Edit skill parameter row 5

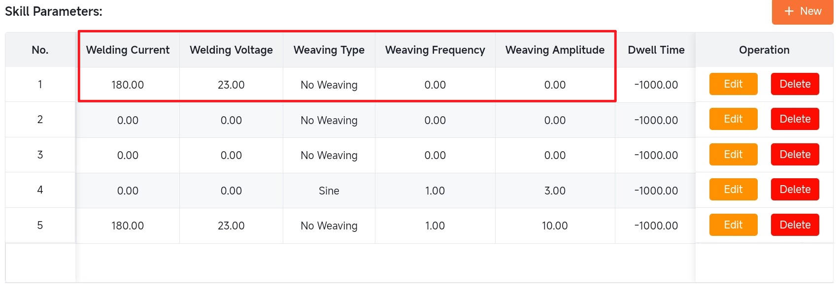coord(733,225)
